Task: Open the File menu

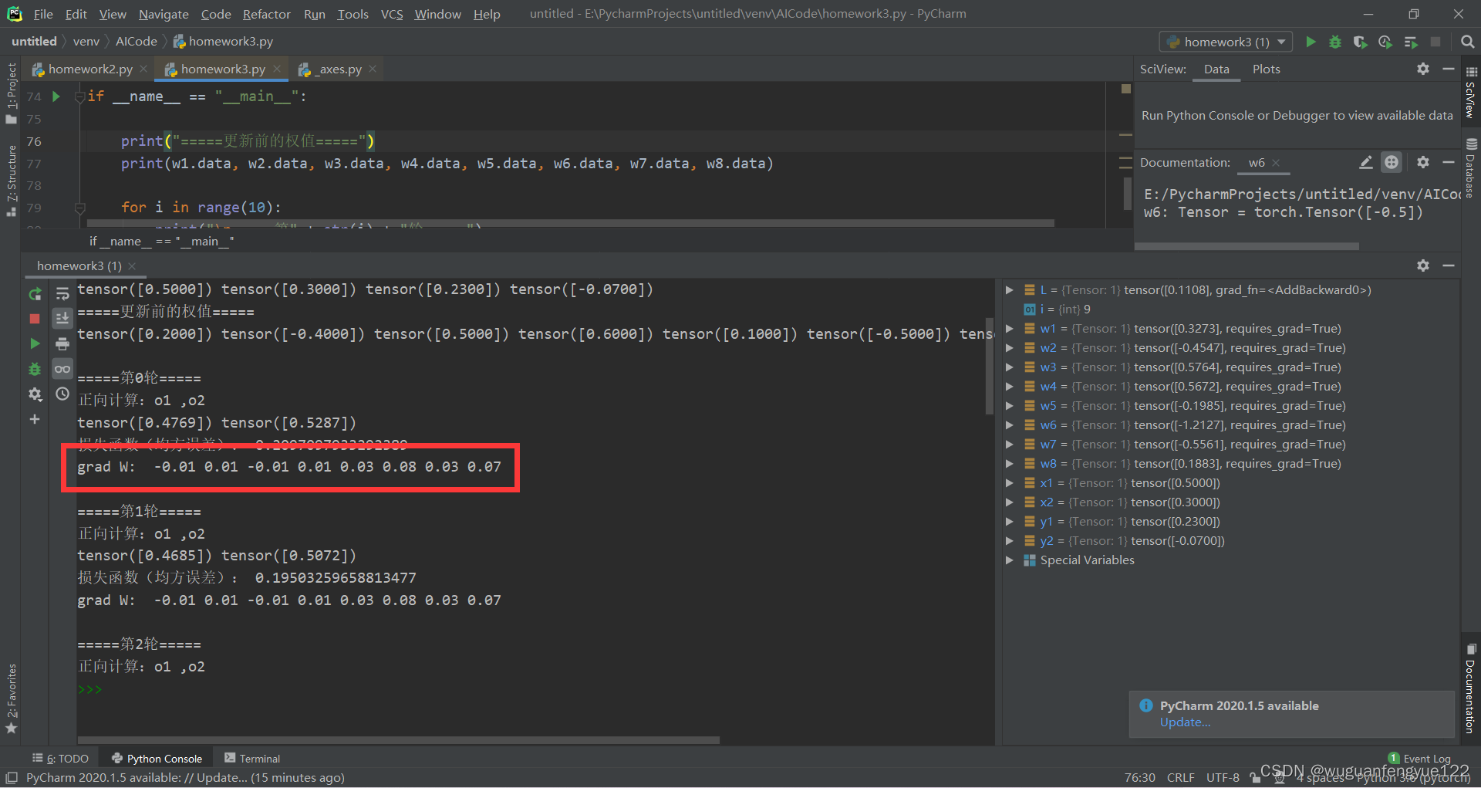Action: (x=43, y=14)
